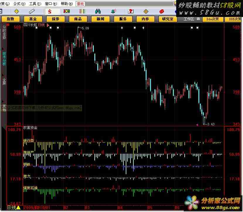Click the 5.09 high price marker
Viewport: 243px width, 212px height.
coord(85,28)
